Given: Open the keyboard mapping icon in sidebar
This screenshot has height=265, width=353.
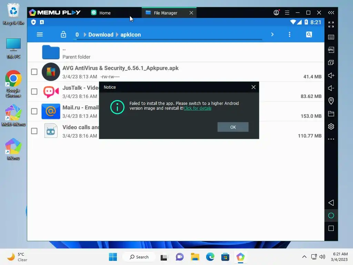Looking at the screenshot, I should click(x=331, y=37).
